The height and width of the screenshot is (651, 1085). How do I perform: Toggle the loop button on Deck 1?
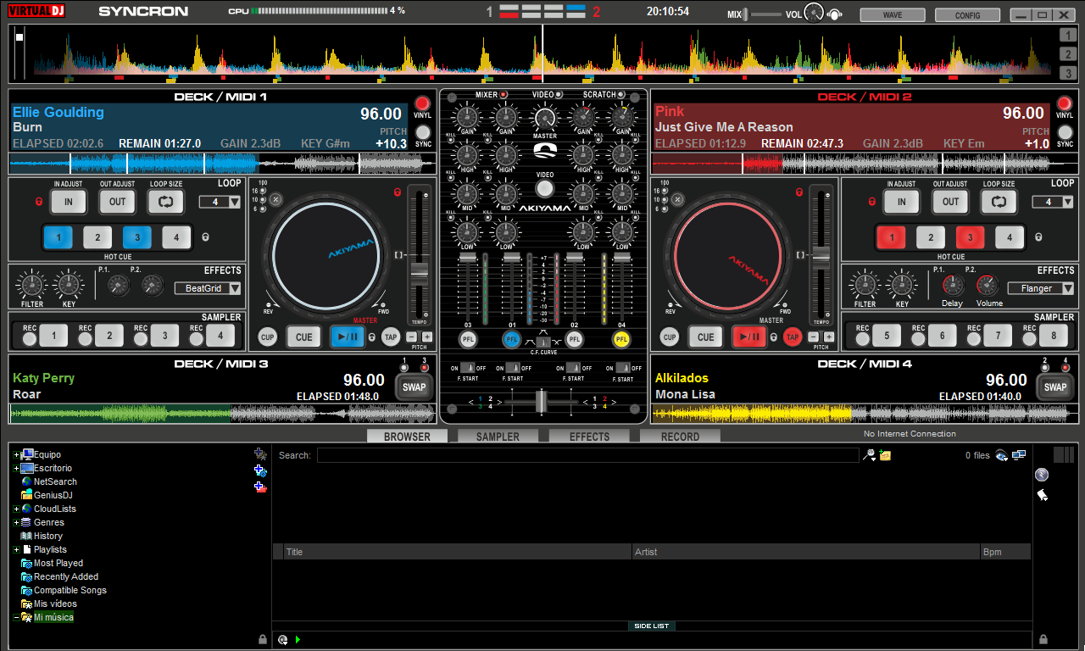165,202
